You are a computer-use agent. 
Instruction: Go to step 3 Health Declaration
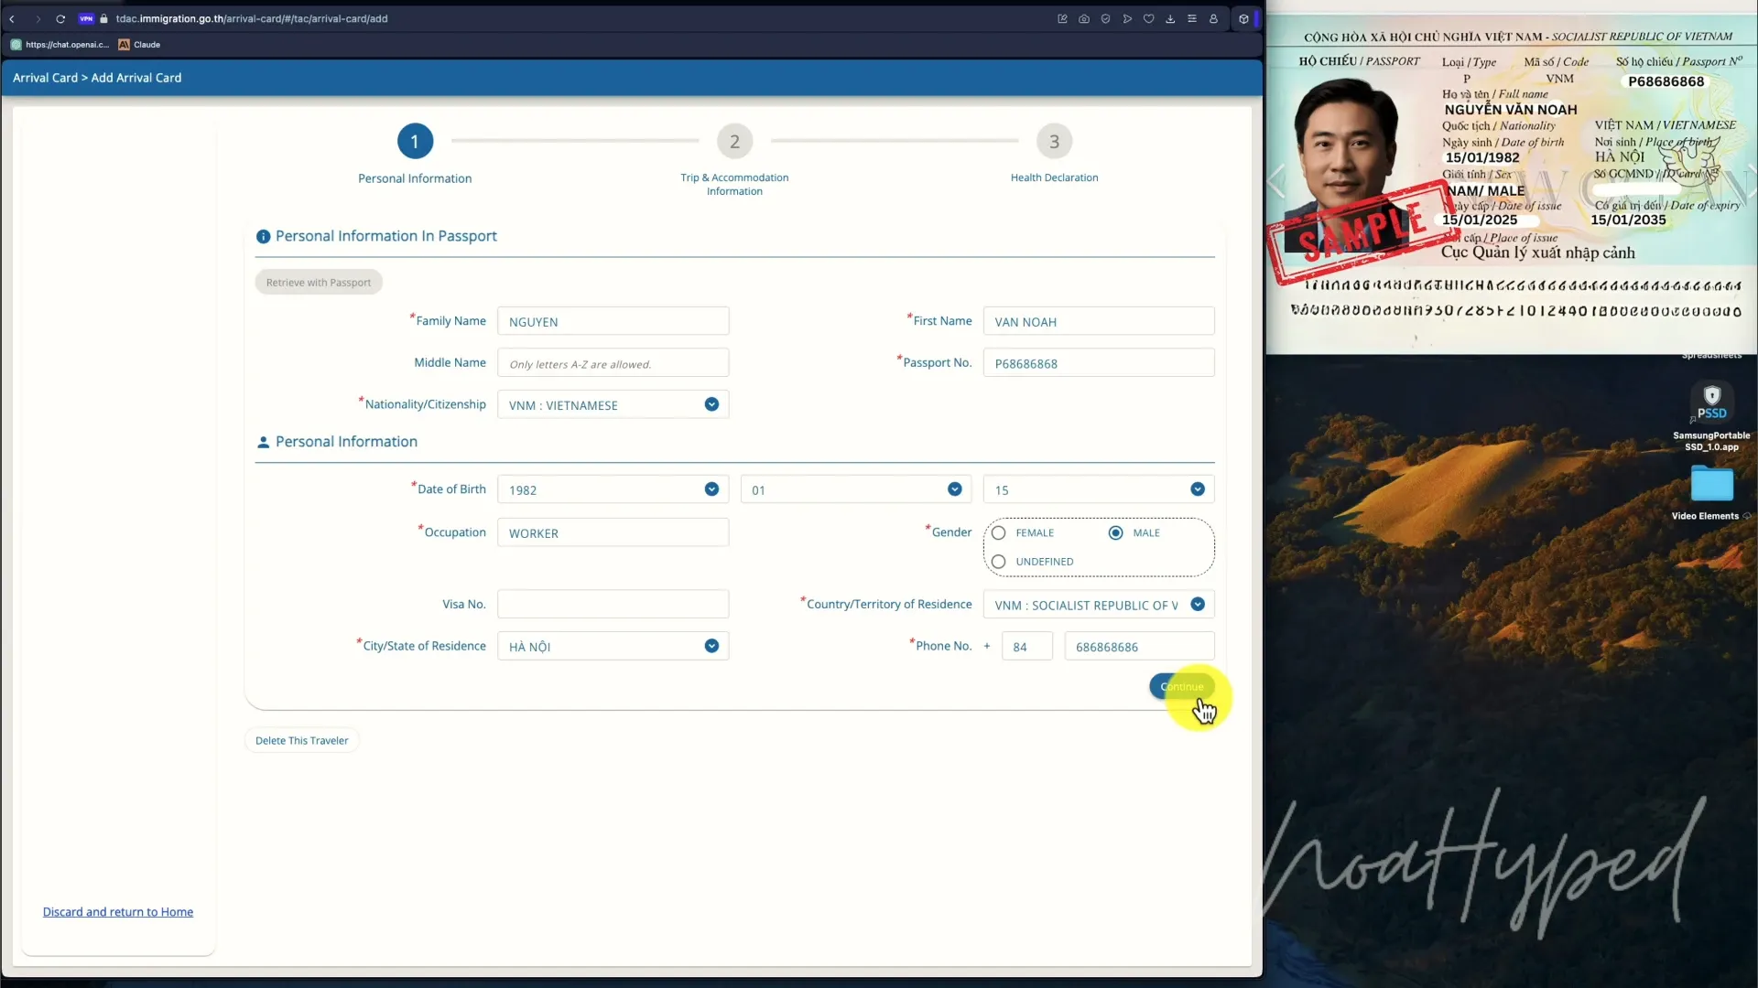coord(1054,142)
